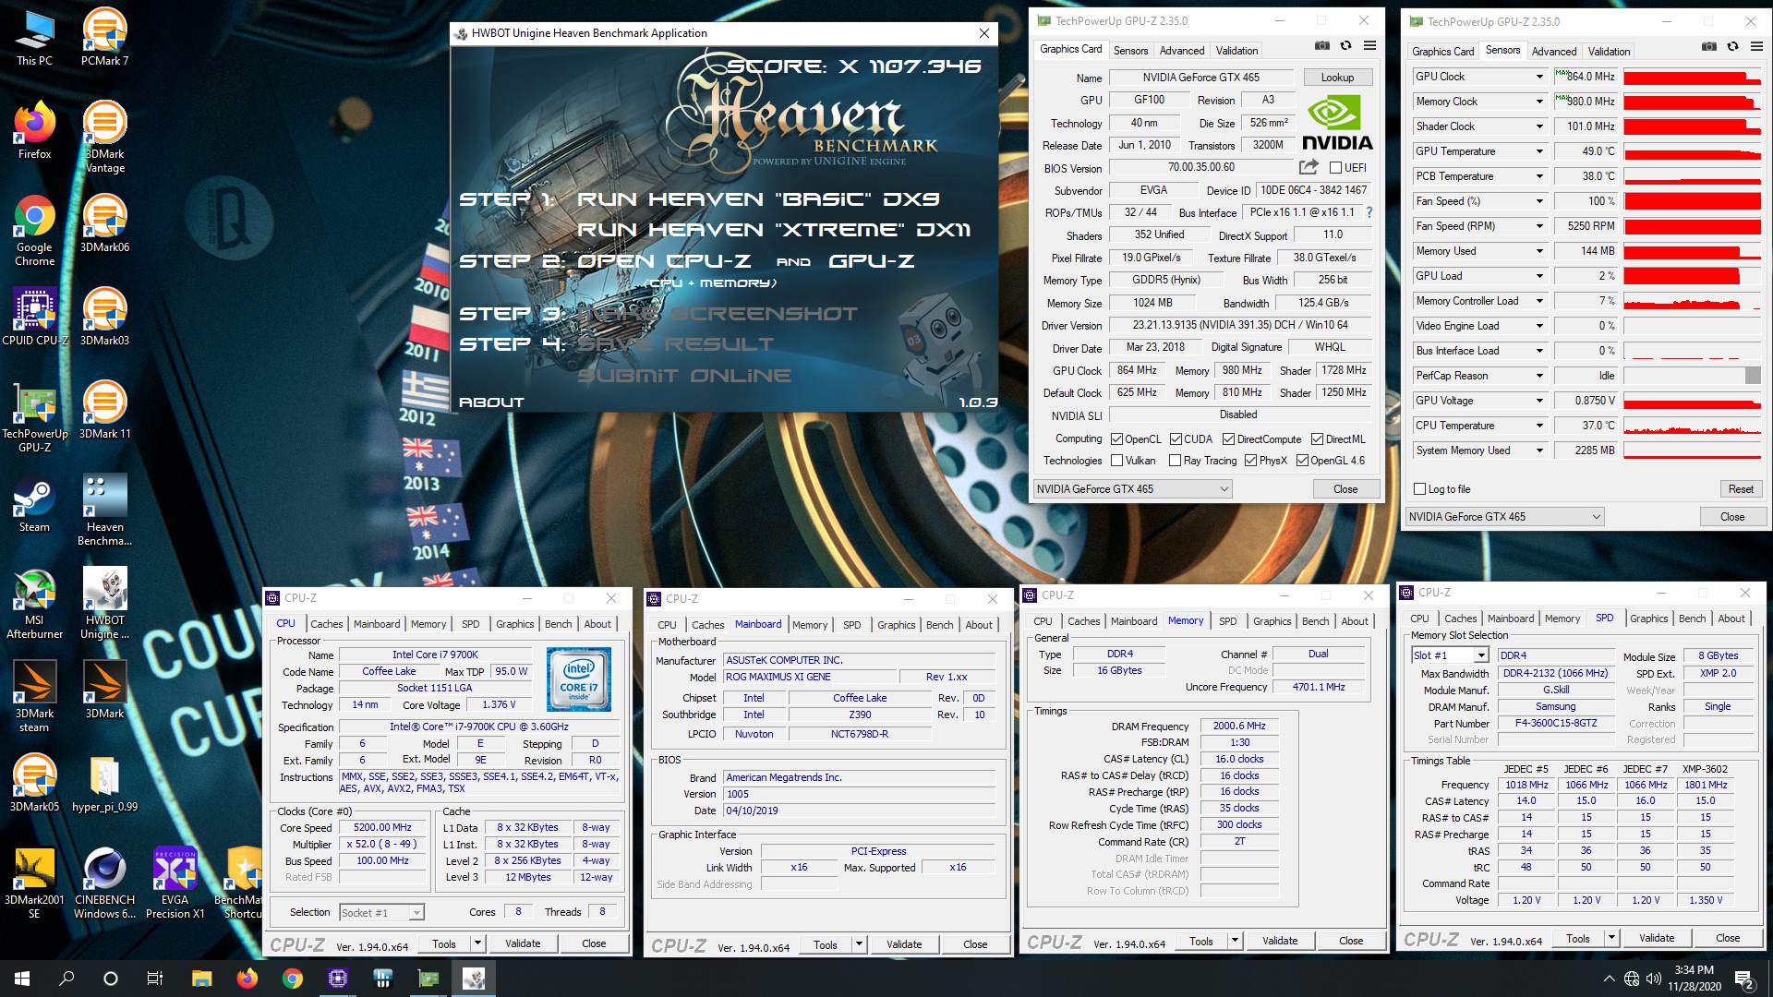Click Reset button in GPU-Z Sensors
The height and width of the screenshot is (997, 1773).
coord(1741,489)
